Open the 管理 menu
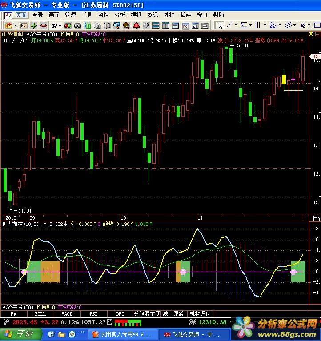321x341 pixels. coord(70,15)
